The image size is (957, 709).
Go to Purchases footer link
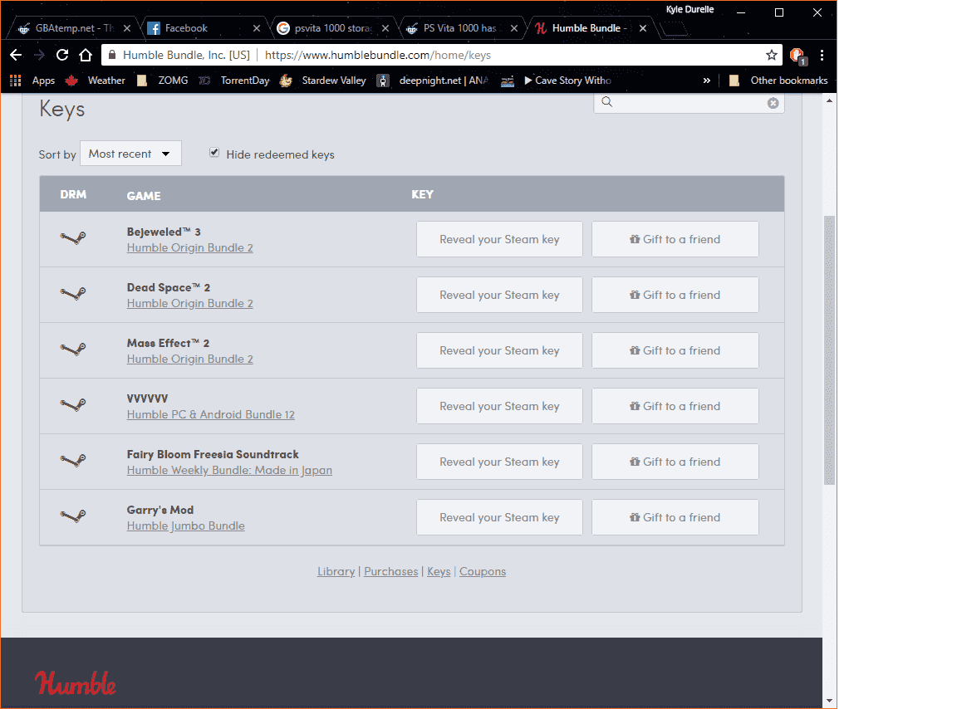click(x=390, y=571)
